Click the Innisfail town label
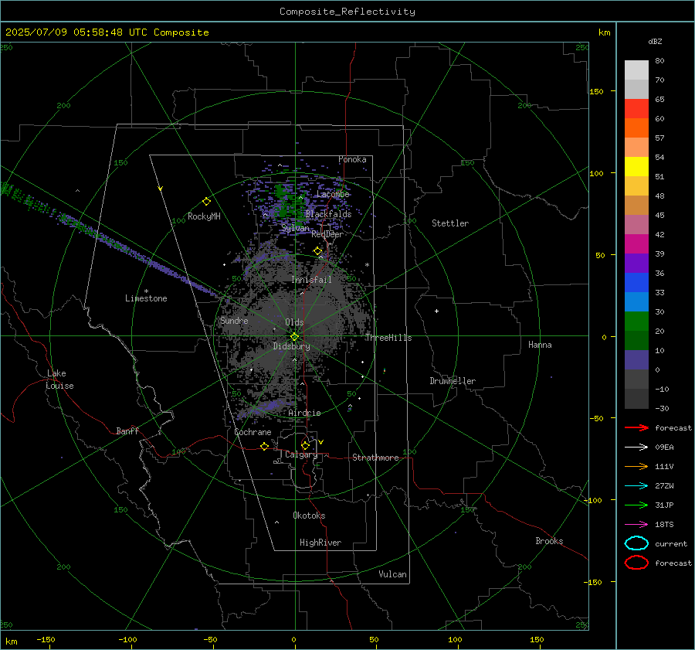695x650 pixels. tap(311, 280)
